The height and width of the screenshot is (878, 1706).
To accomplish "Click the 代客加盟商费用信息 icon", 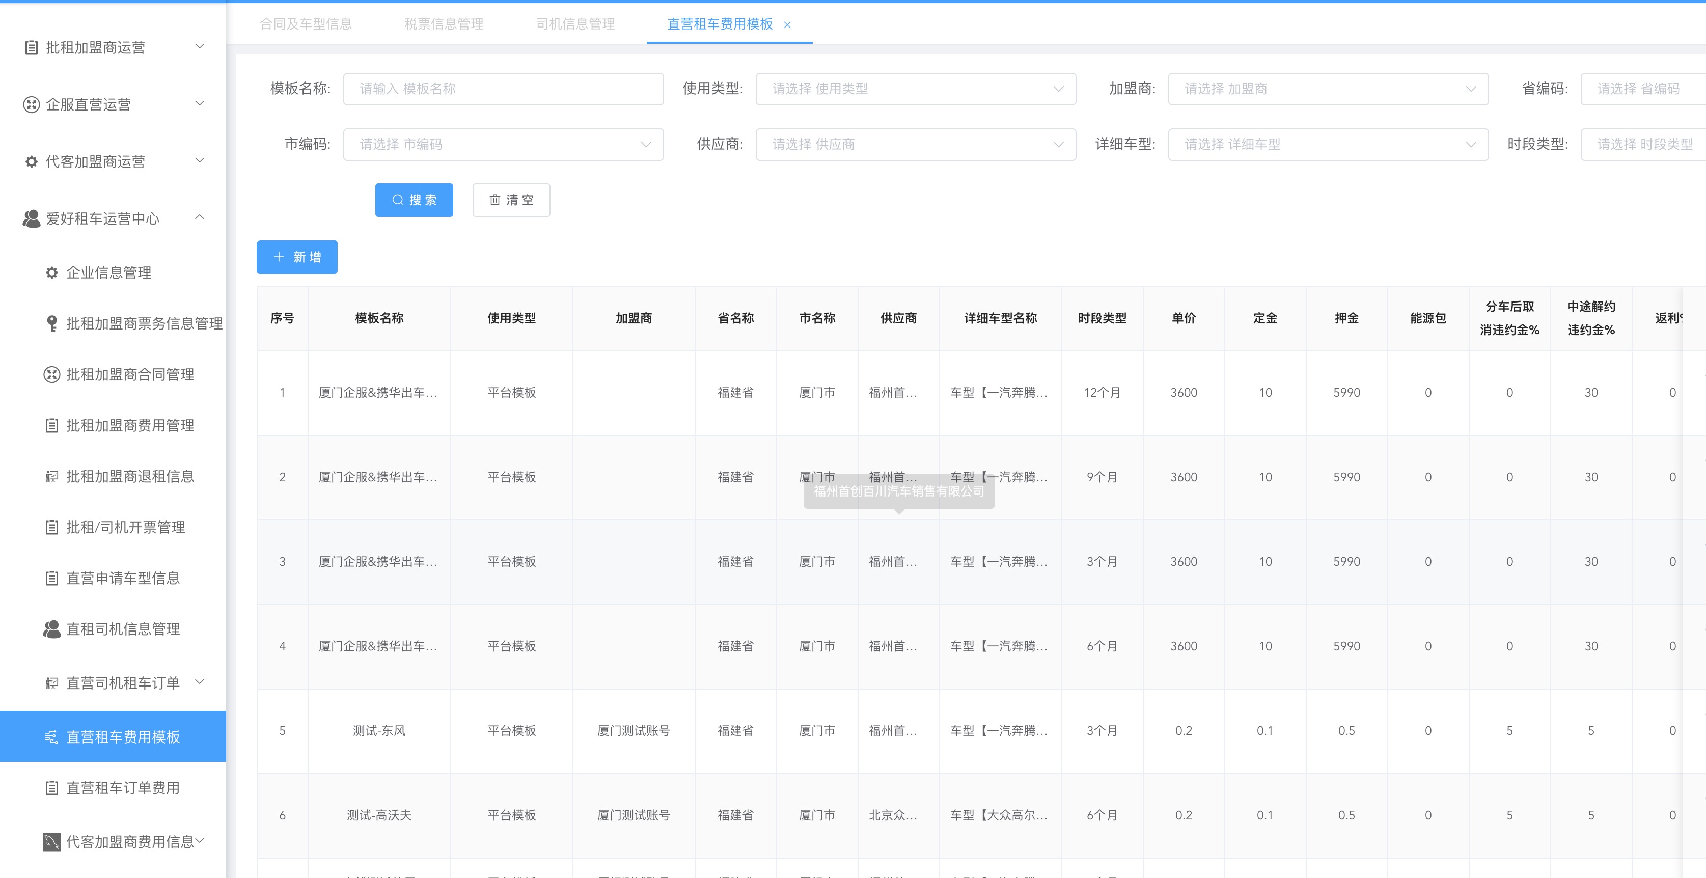I will [51, 842].
